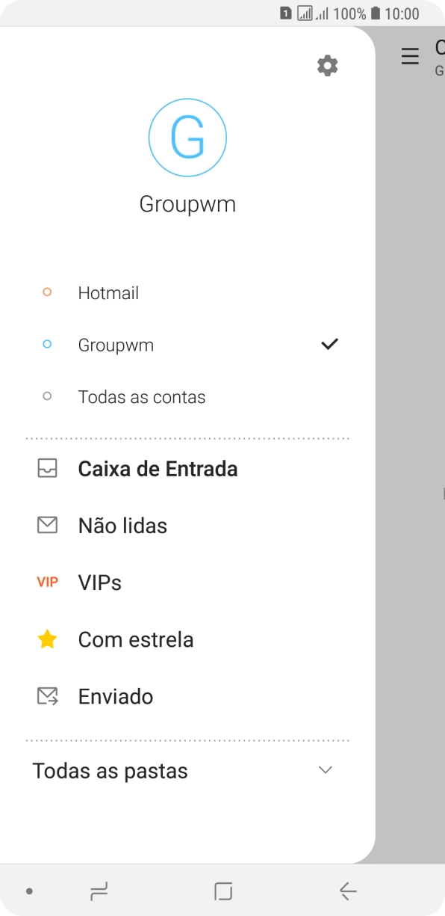Tap the Groupwm account avatar circle
The height and width of the screenshot is (916, 445).
(x=187, y=137)
